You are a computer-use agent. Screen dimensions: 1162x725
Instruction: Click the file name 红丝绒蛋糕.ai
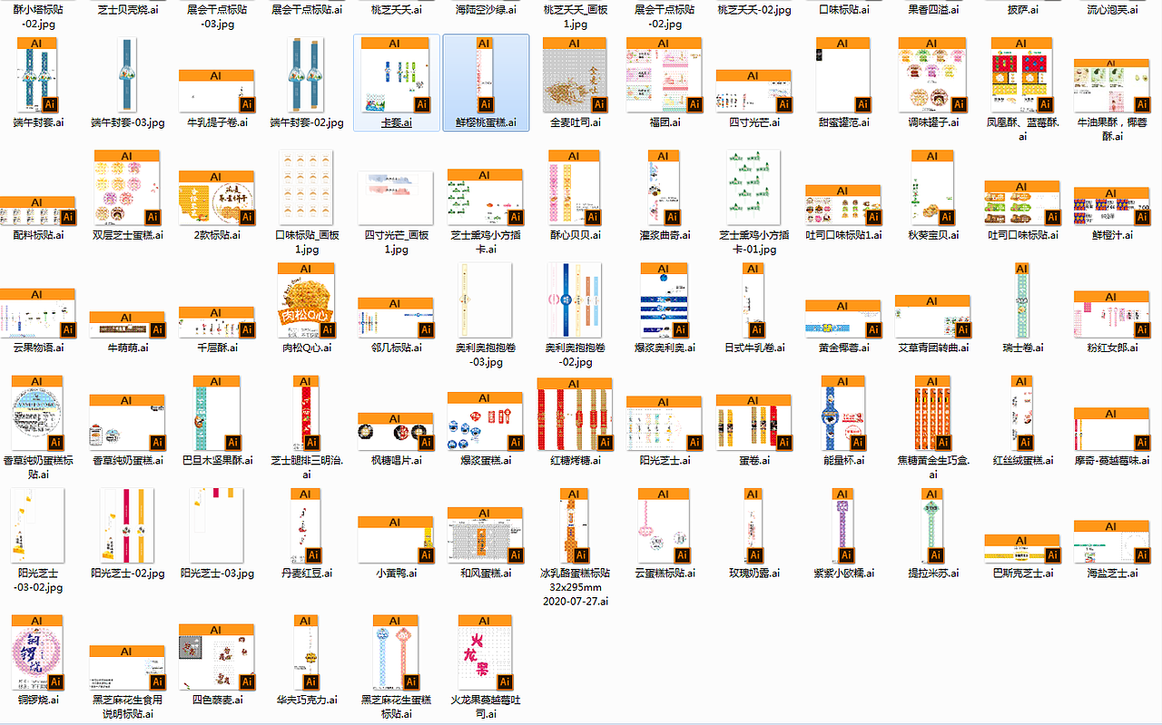[x=1022, y=460]
